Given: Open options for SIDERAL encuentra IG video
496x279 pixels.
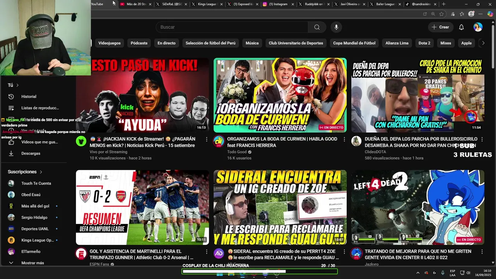Looking at the screenshot, I should [x=344, y=251].
